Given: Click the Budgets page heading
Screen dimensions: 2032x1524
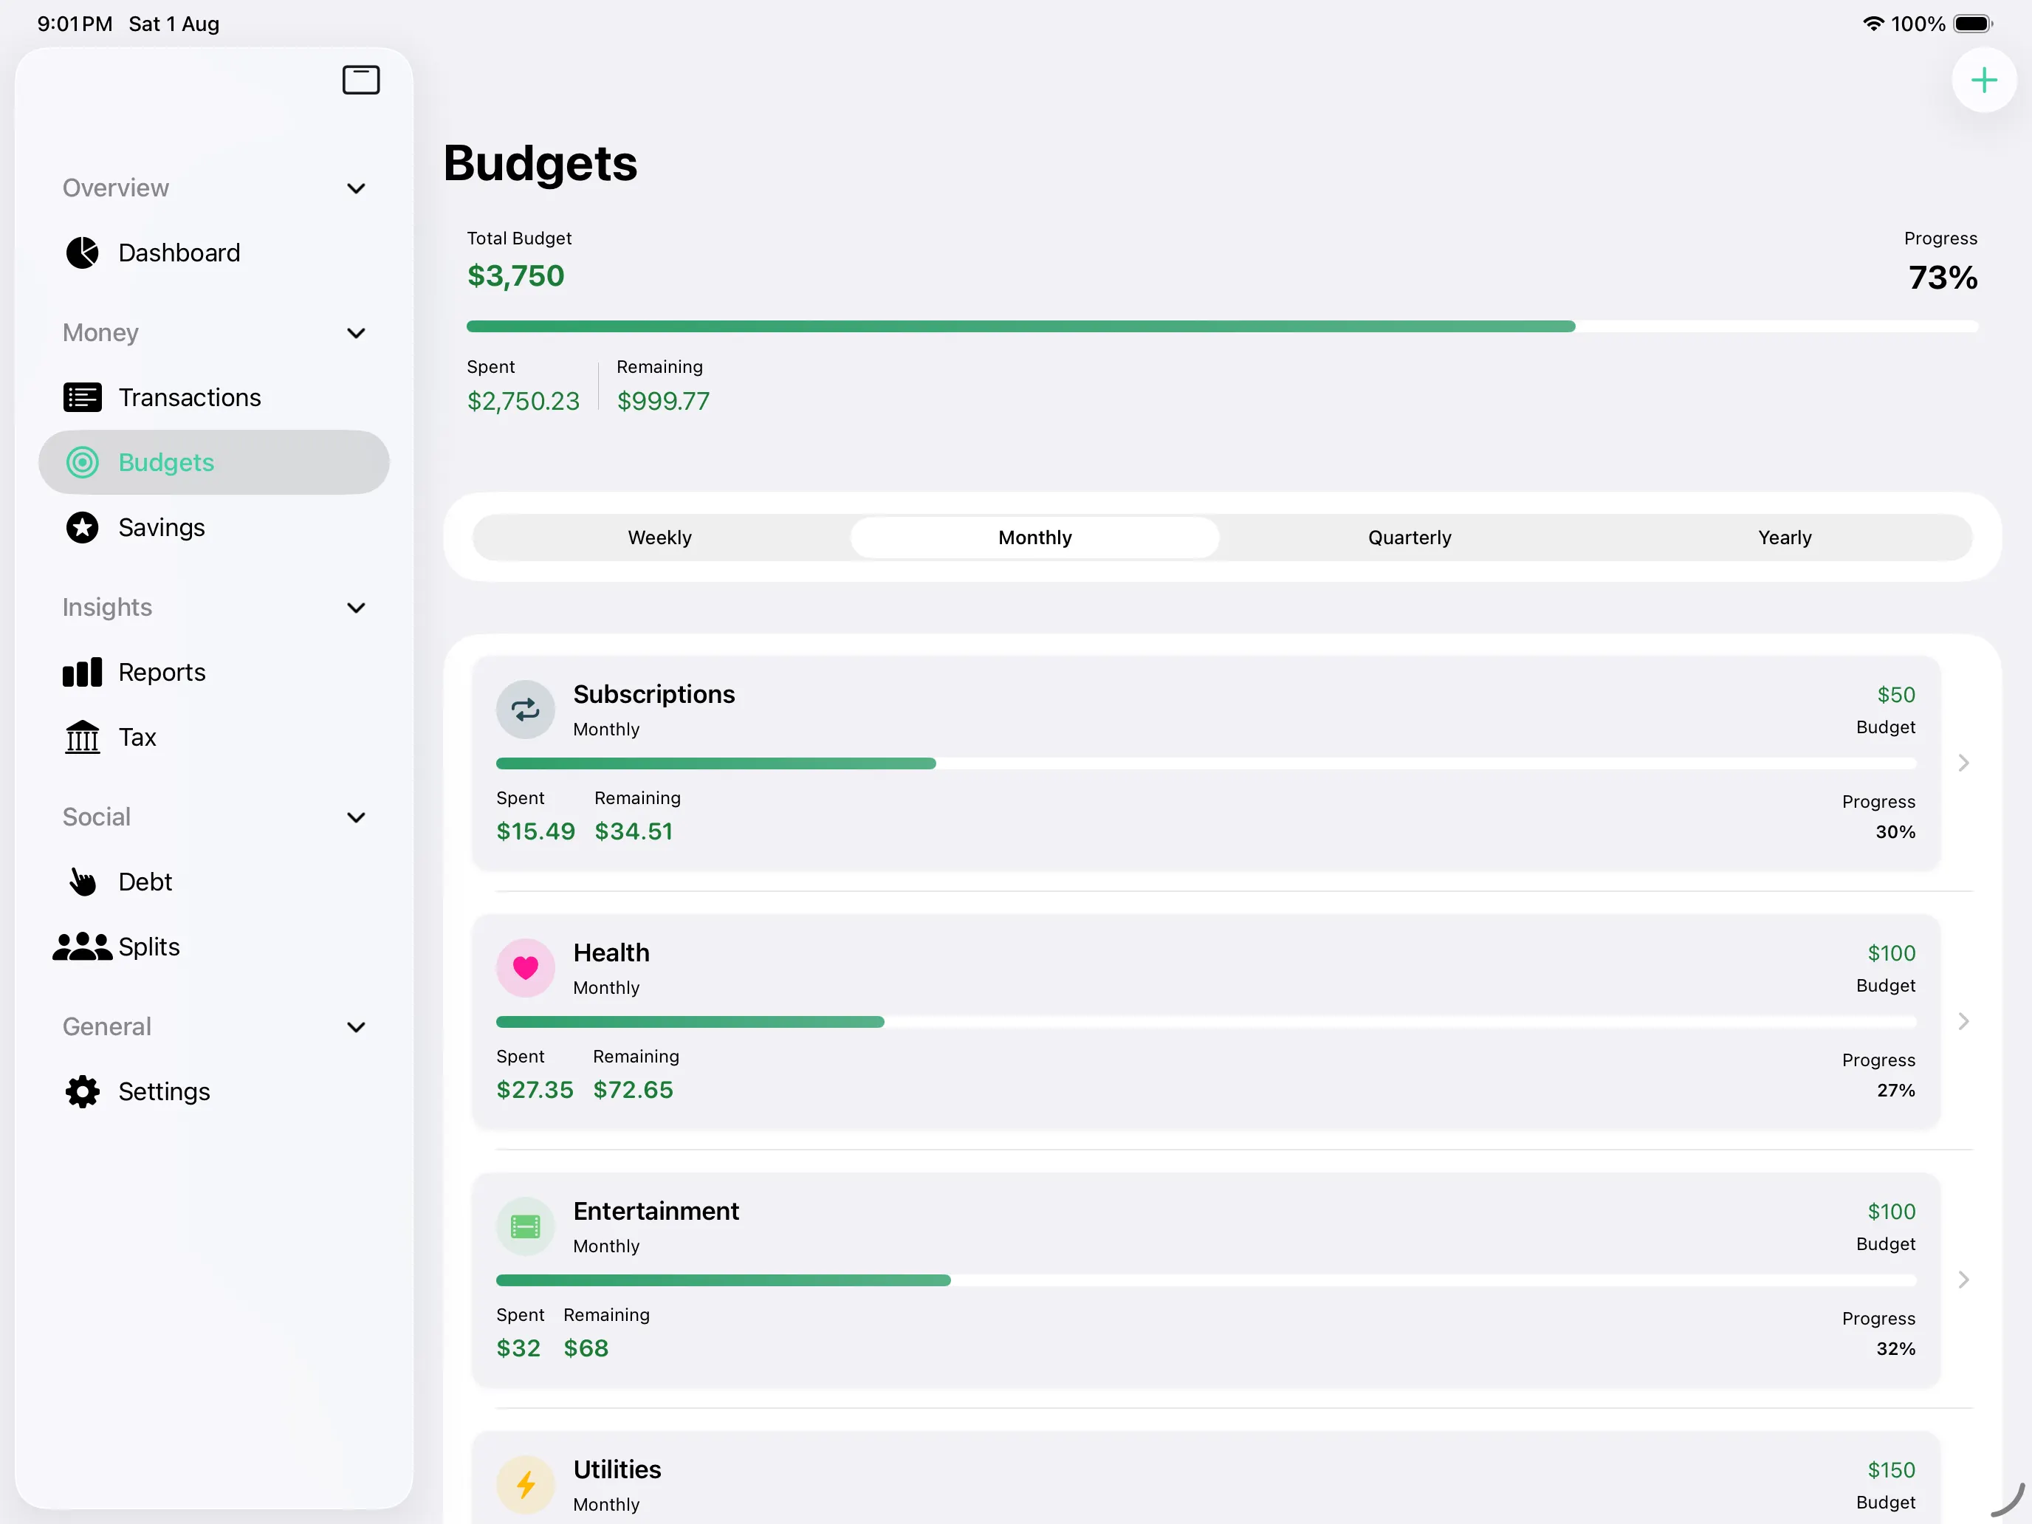Looking at the screenshot, I should (x=540, y=163).
